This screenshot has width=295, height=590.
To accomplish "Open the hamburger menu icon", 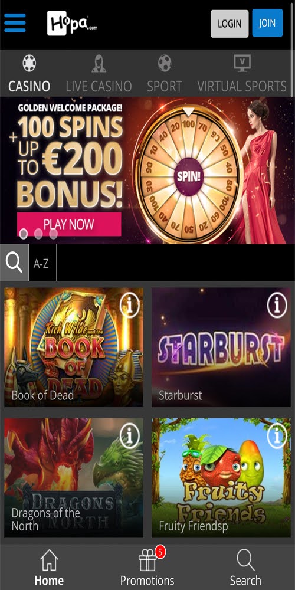I will [x=15, y=23].
